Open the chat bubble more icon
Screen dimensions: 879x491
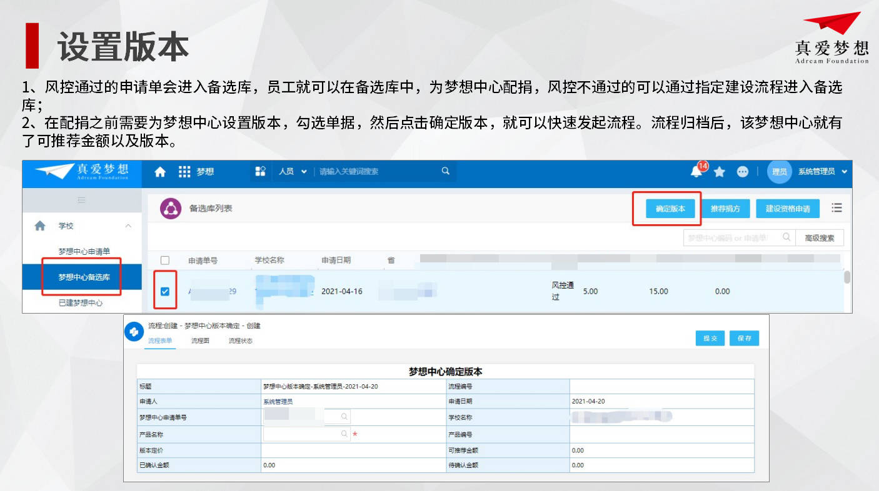(743, 172)
